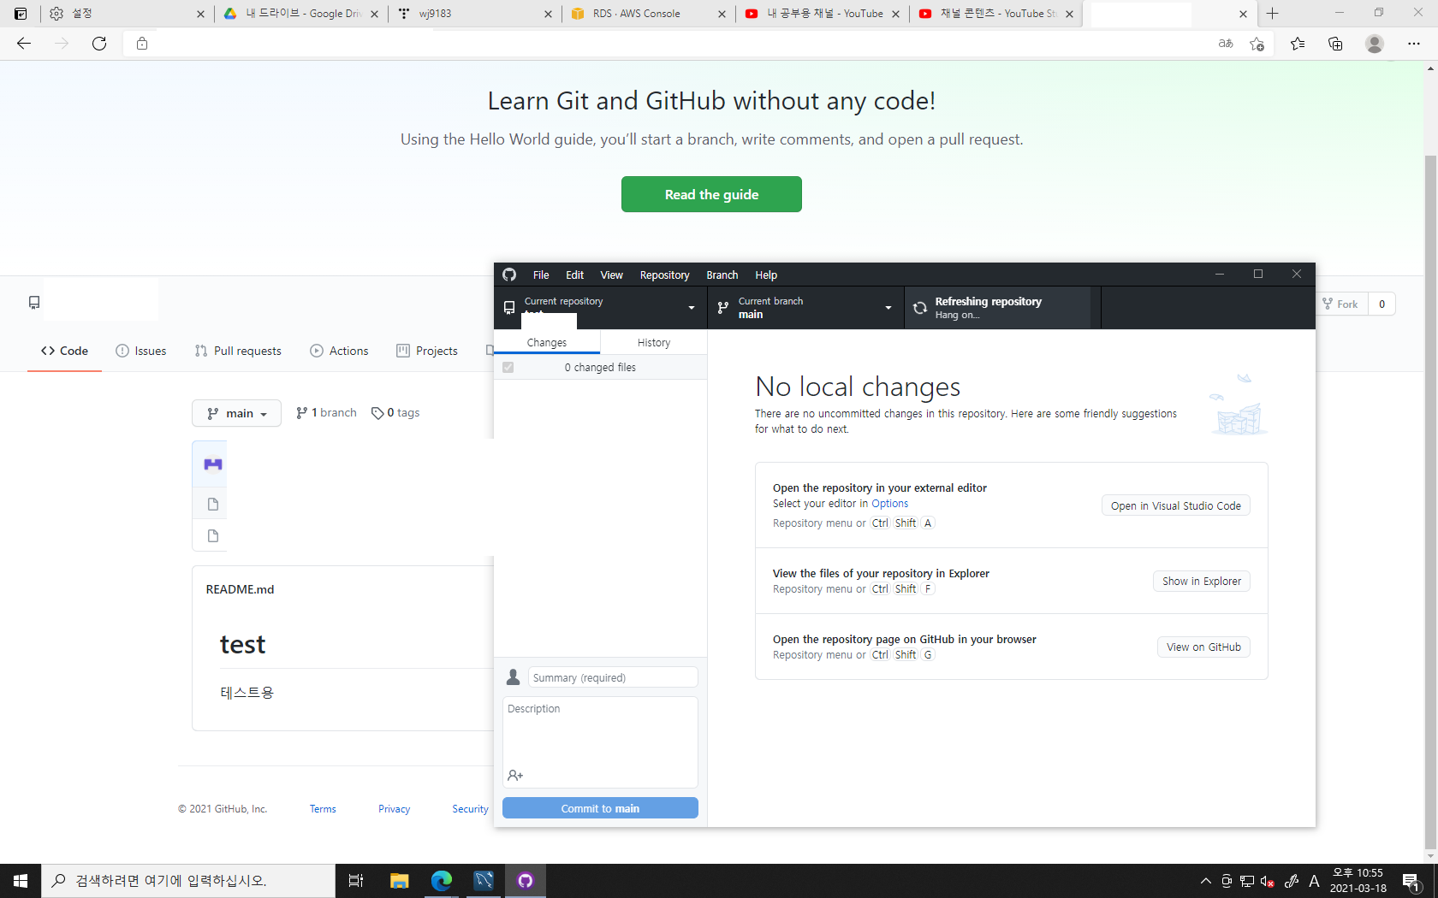
Task: Click the avatar icon beside Summary field
Action: click(514, 677)
